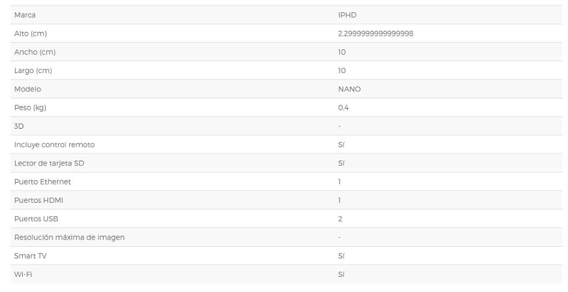Click the Puerto Ethernet label
This screenshot has height=292, width=568.
[x=42, y=182]
